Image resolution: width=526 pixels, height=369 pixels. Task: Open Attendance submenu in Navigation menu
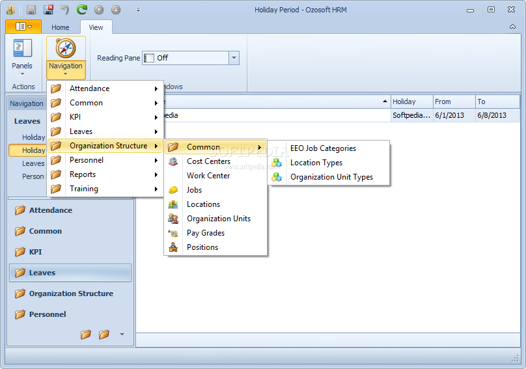tap(105, 89)
